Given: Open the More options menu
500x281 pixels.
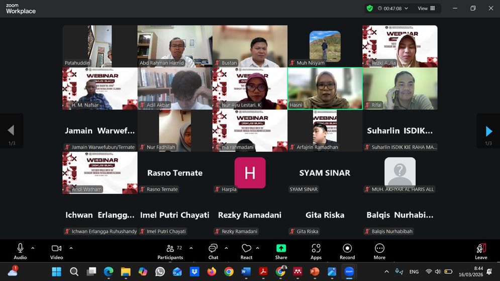Looking at the screenshot, I should coord(379,250).
